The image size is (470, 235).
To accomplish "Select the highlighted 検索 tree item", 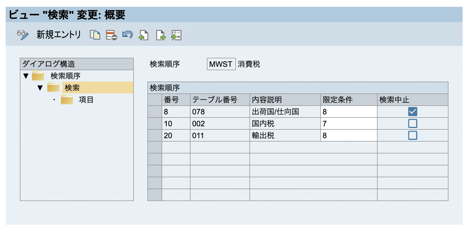I will pos(72,88).
